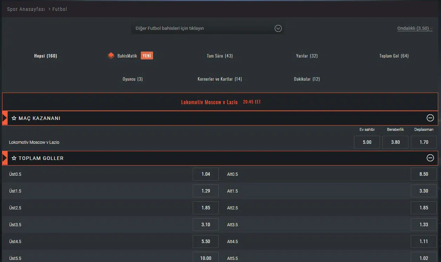Pick Beraberlik odds 3.80
441x262 pixels.
click(395, 142)
